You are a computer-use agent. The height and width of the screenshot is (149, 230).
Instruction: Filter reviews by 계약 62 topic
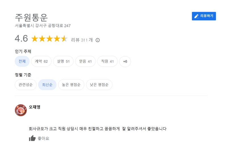[x=41, y=61]
